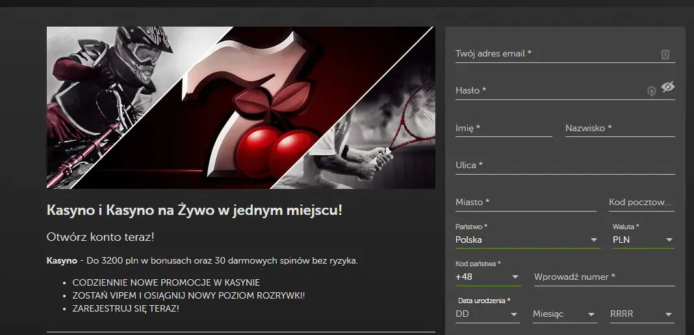Focus the Hasło password field
The width and height of the screenshot is (694, 335).
click(x=565, y=91)
